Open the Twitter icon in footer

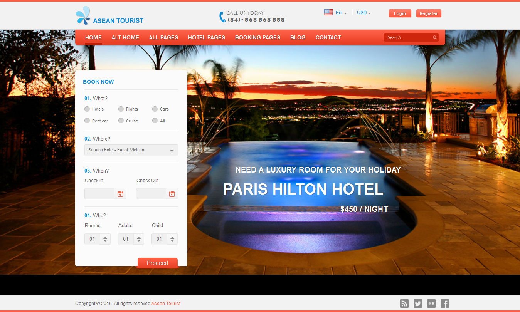click(417, 304)
